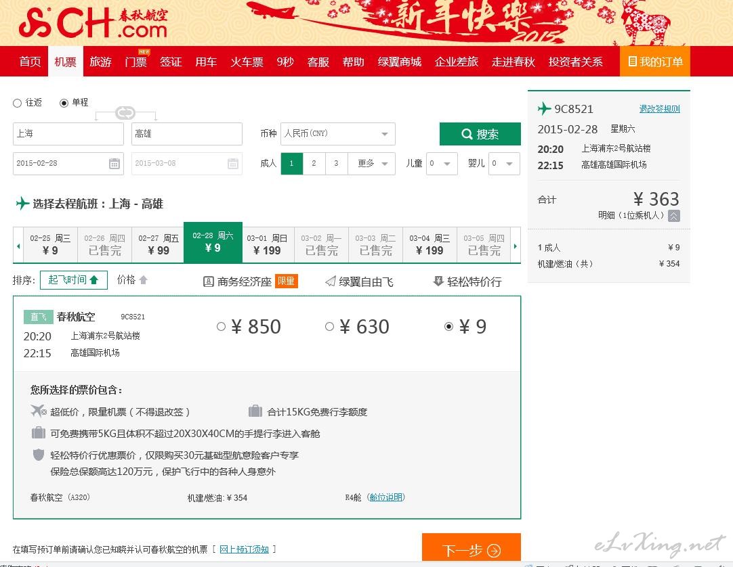
Task: Open the 客服 customer service menu
Action: [318, 62]
